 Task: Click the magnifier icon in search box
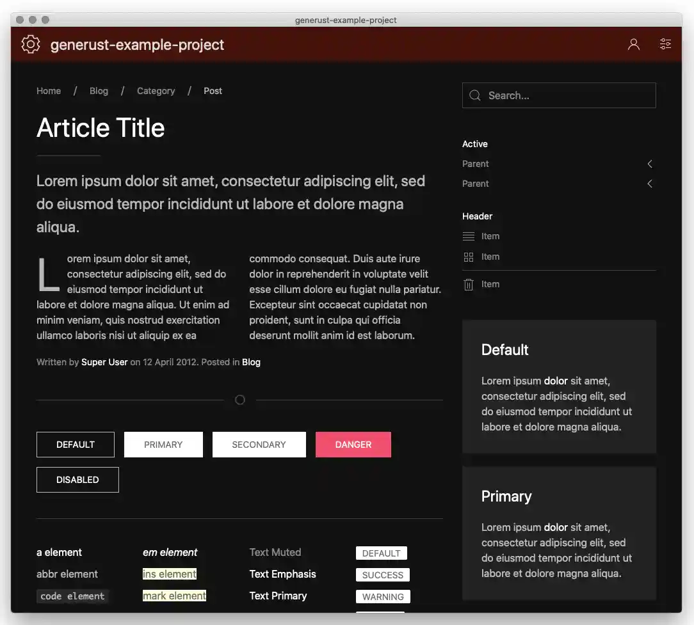(x=475, y=95)
